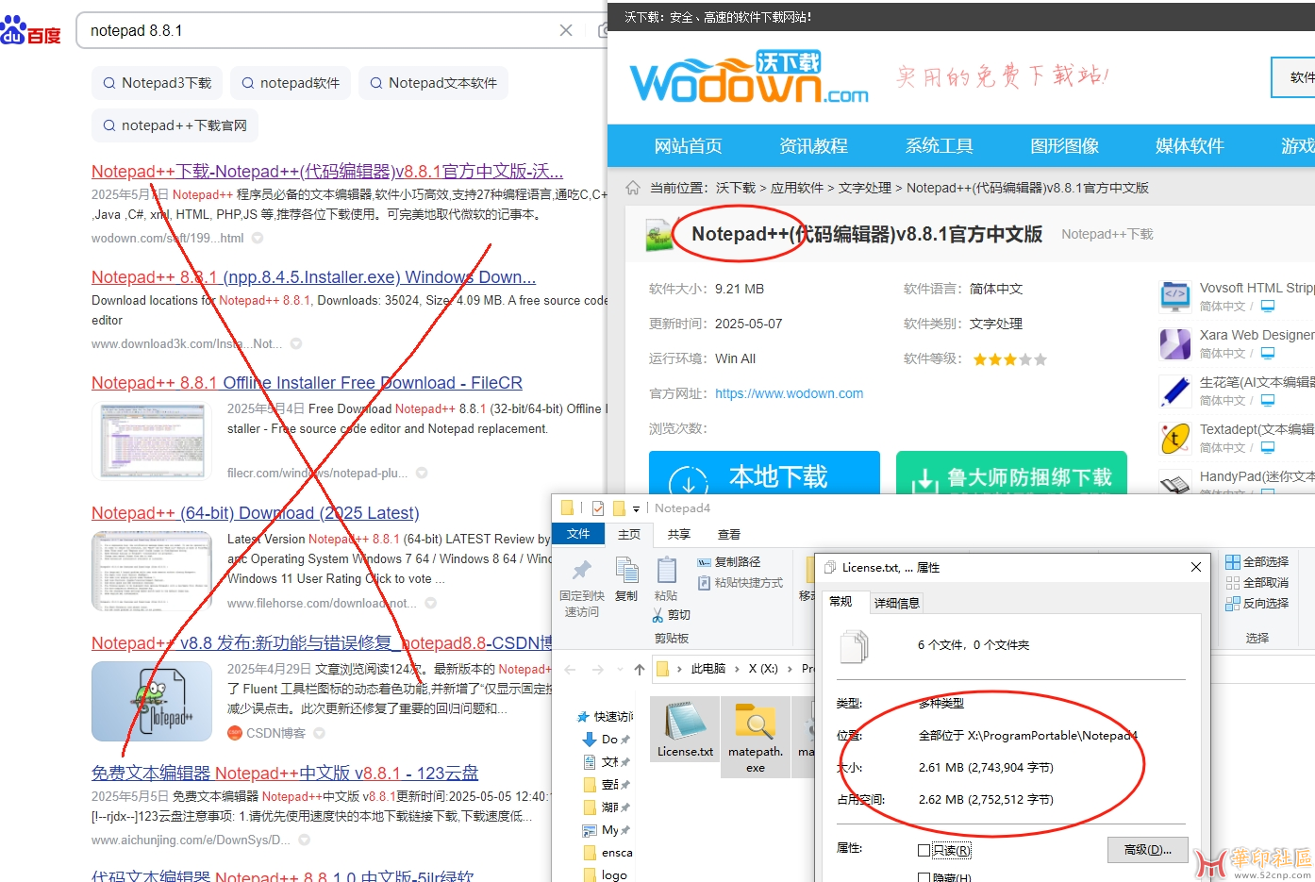This screenshot has height=882, width=1315.
Task: Open Notepad++ 8.8.1 Windows Download result
Action: pyautogui.click(x=313, y=277)
